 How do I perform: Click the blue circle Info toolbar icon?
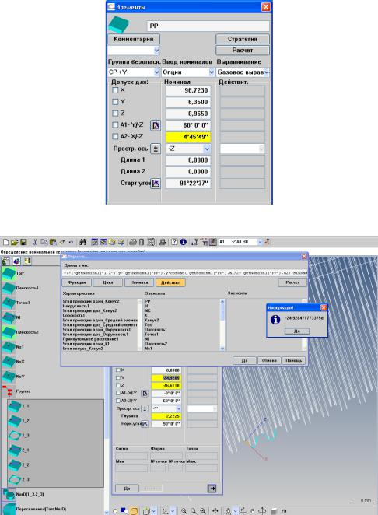coord(184,242)
